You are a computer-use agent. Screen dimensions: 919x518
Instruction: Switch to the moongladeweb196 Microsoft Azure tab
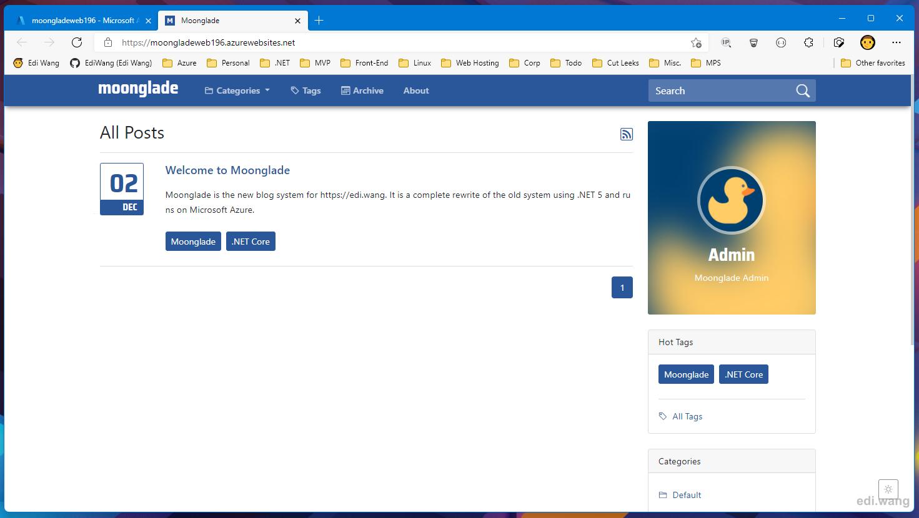pyautogui.click(x=81, y=21)
